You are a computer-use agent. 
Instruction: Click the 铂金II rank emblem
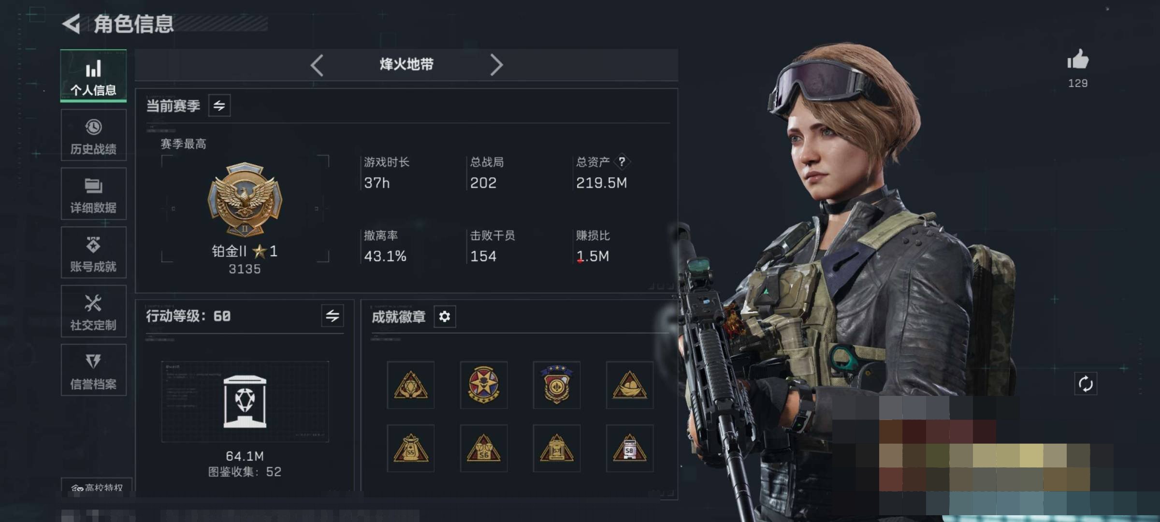click(x=245, y=199)
